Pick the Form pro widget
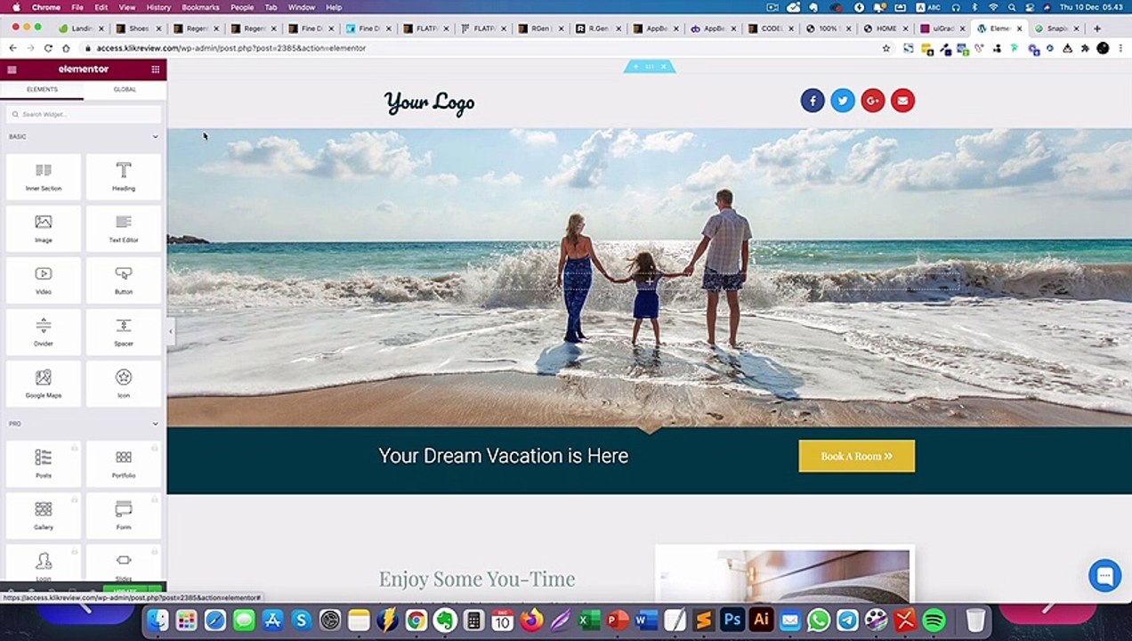 coord(124,515)
